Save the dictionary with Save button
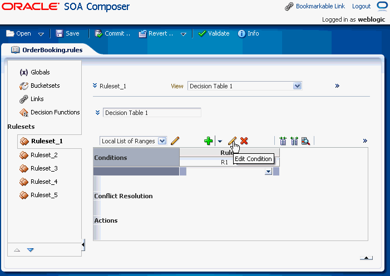The height and width of the screenshot is (276, 390). coord(67,33)
